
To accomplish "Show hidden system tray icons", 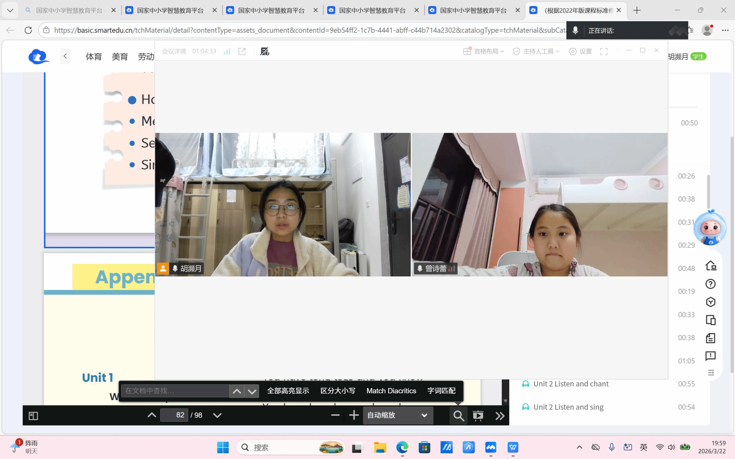I will (x=580, y=447).
